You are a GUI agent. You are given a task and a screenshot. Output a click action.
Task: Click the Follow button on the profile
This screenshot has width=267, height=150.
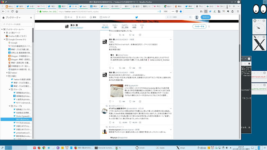point(199,27)
